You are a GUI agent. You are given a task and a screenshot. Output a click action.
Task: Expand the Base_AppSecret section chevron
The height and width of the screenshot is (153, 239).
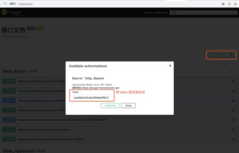click(232, 151)
